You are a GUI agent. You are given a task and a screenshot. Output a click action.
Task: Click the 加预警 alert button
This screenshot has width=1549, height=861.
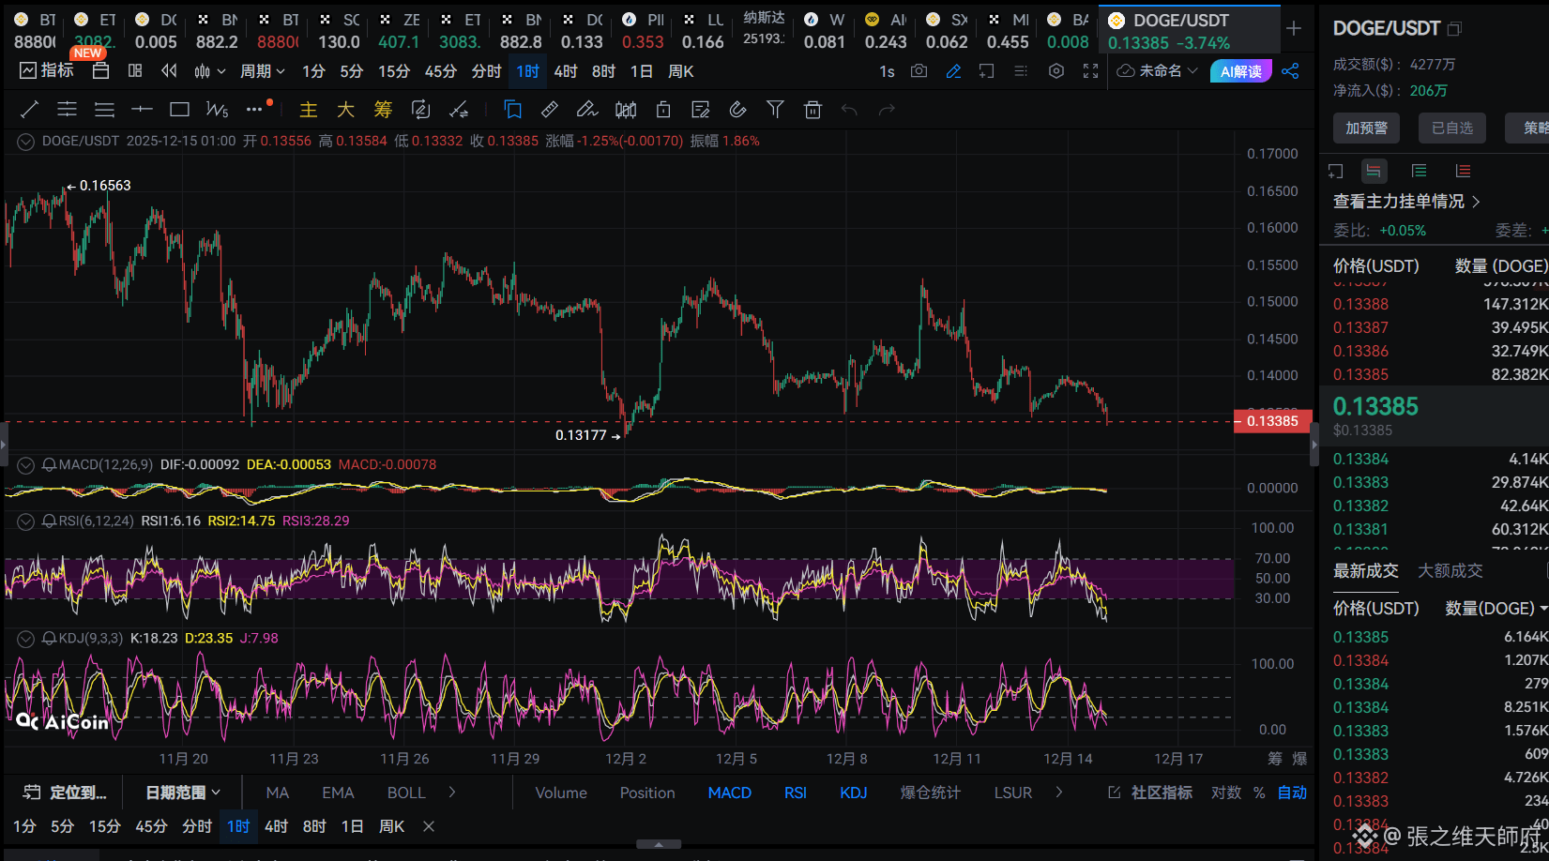pos(1366,128)
